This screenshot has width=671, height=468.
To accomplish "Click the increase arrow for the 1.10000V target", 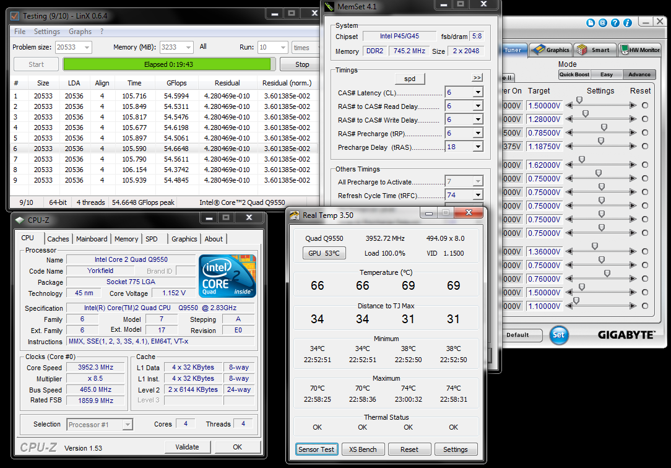I will pos(633,306).
